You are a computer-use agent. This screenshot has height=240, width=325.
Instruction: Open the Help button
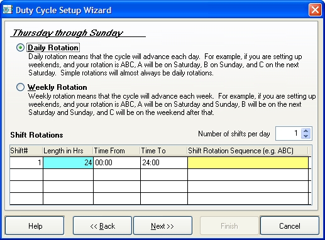click(35, 226)
